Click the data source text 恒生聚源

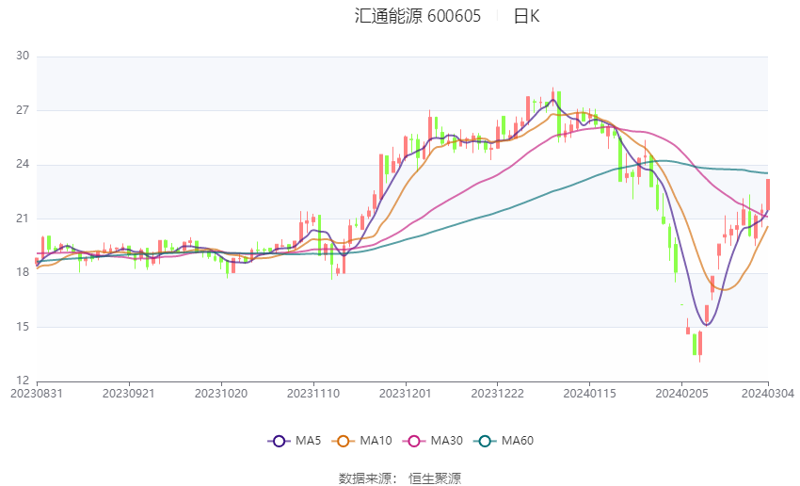pos(435,478)
